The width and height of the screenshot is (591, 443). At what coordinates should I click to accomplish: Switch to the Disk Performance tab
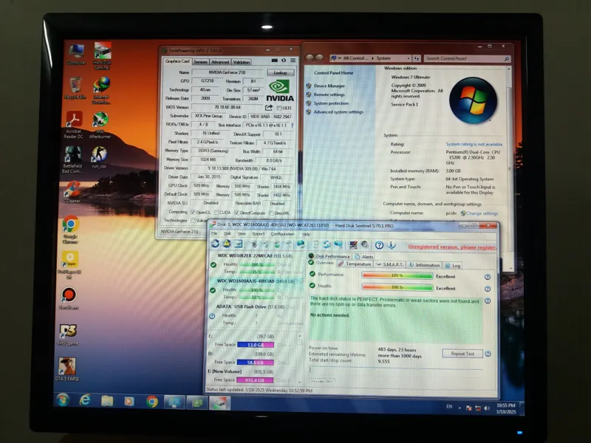coord(329,256)
